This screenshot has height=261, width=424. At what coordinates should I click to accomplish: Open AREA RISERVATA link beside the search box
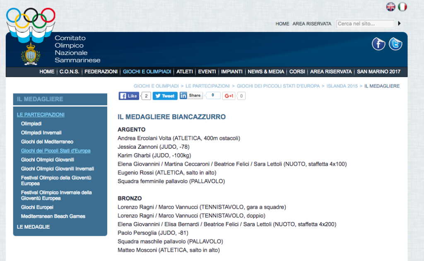click(x=312, y=24)
